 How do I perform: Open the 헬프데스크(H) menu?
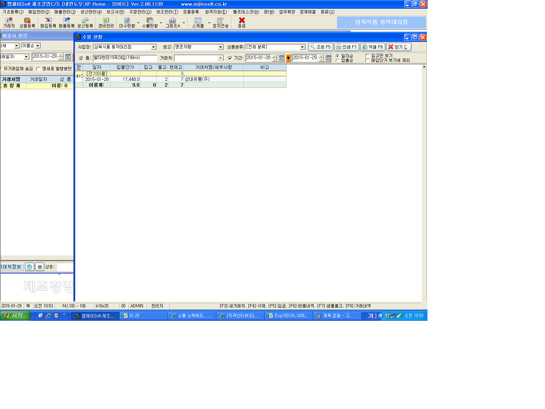(x=246, y=12)
